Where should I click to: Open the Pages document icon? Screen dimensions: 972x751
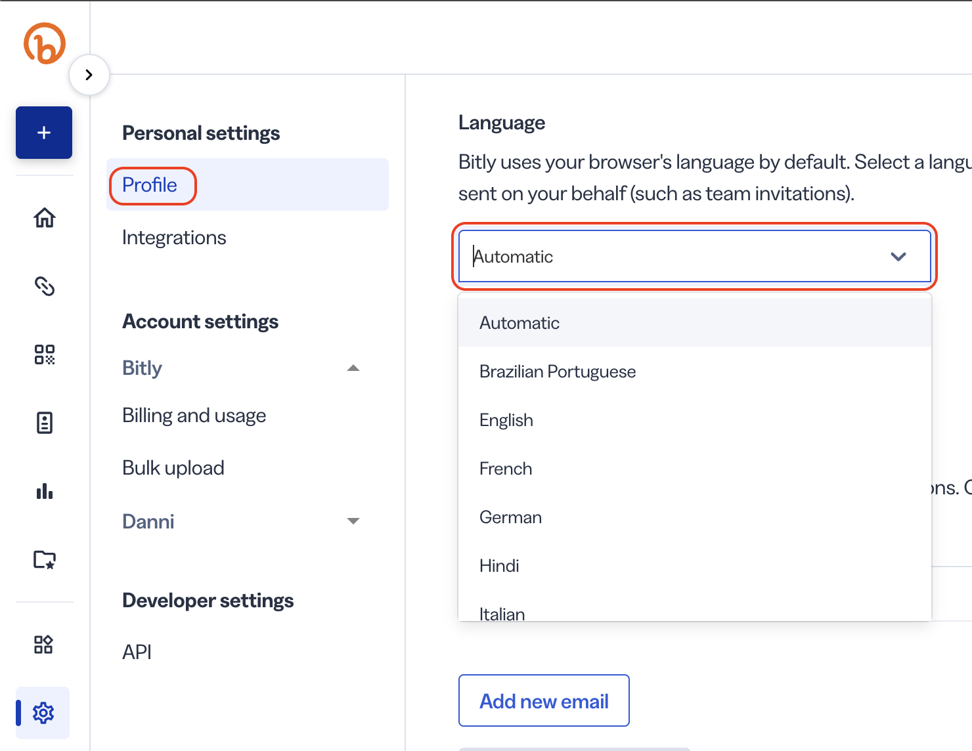click(45, 423)
